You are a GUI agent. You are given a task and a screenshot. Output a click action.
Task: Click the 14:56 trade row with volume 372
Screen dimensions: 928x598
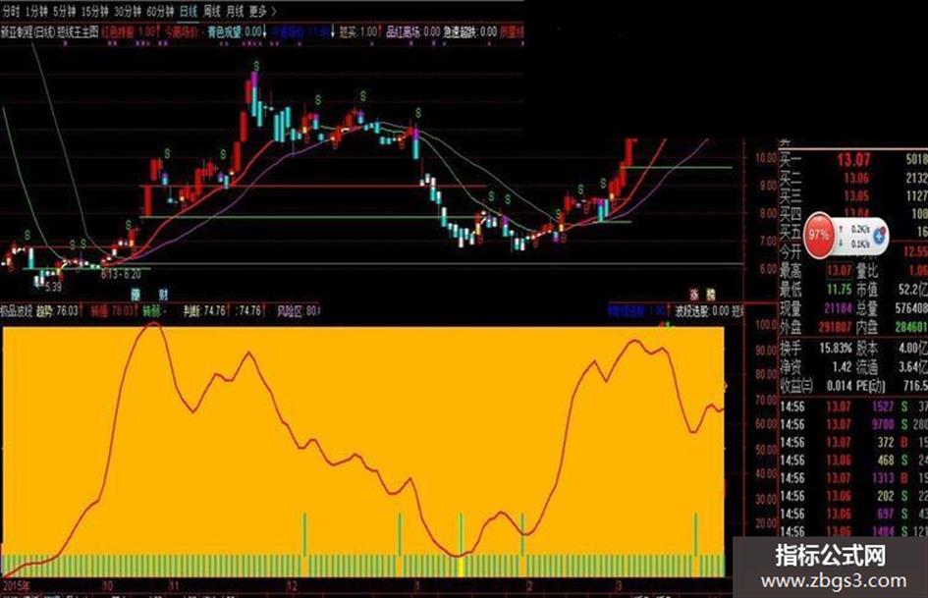853,442
